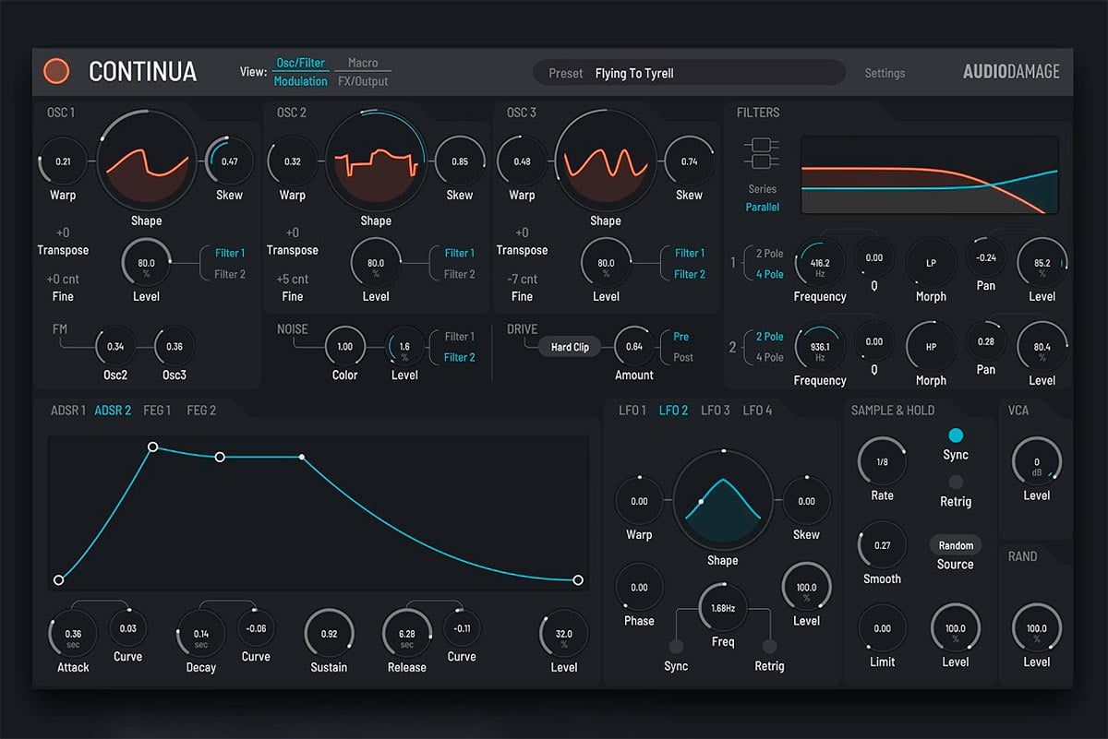Click the filter routing diagram icon

pyautogui.click(x=762, y=155)
